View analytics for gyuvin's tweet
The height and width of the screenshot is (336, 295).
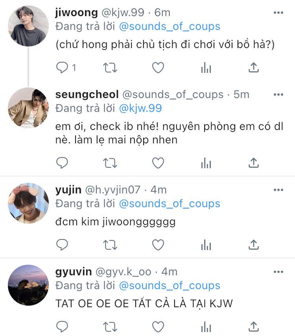pos(206,327)
